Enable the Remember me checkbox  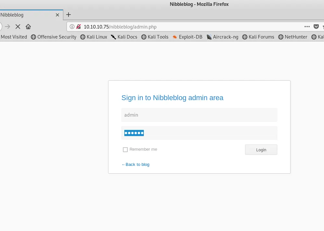click(125, 150)
